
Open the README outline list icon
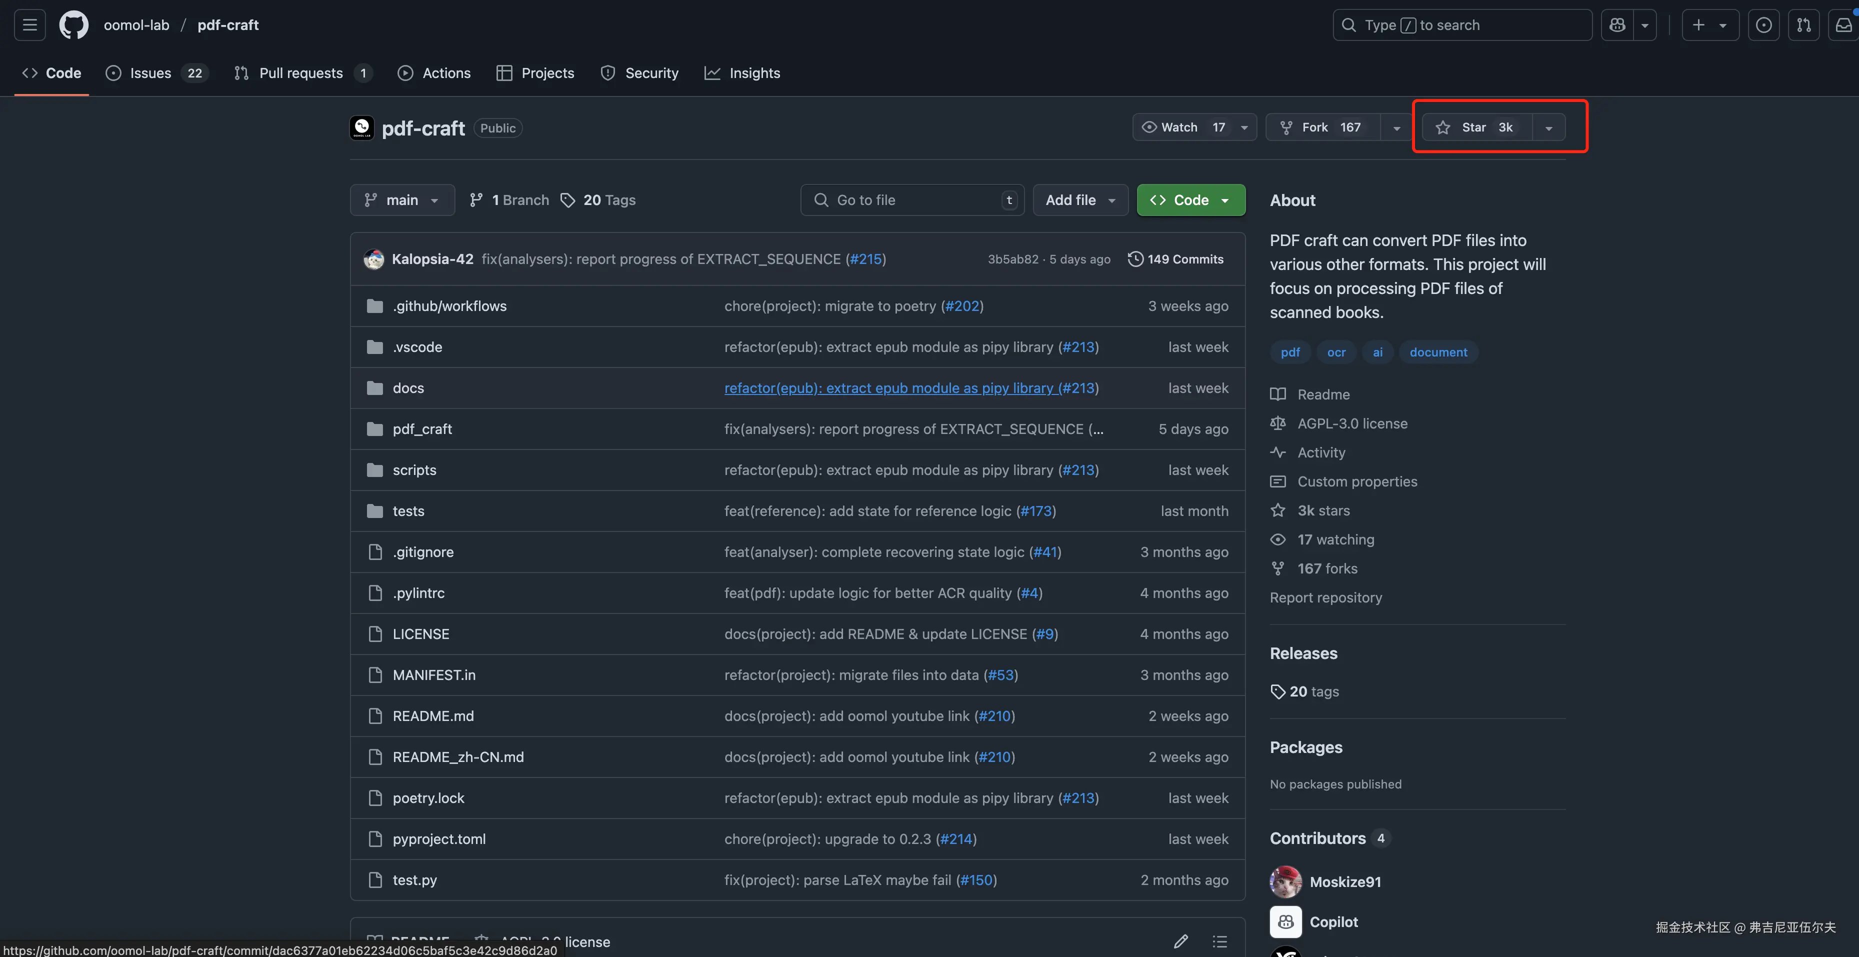coord(1219,941)
